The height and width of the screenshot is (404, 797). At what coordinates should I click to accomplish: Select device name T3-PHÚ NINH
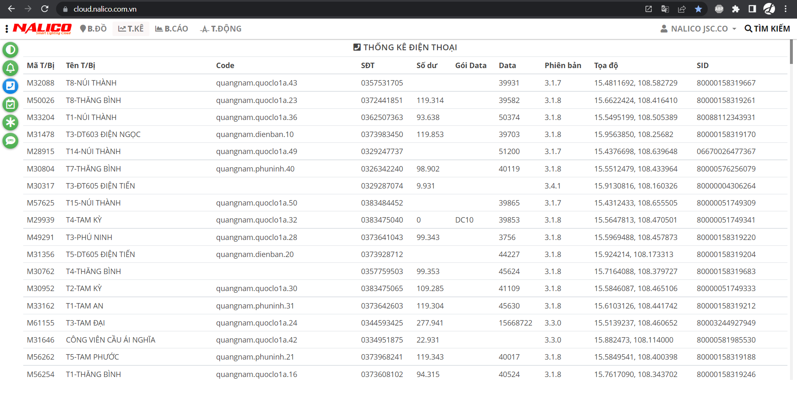pos(89,238)
